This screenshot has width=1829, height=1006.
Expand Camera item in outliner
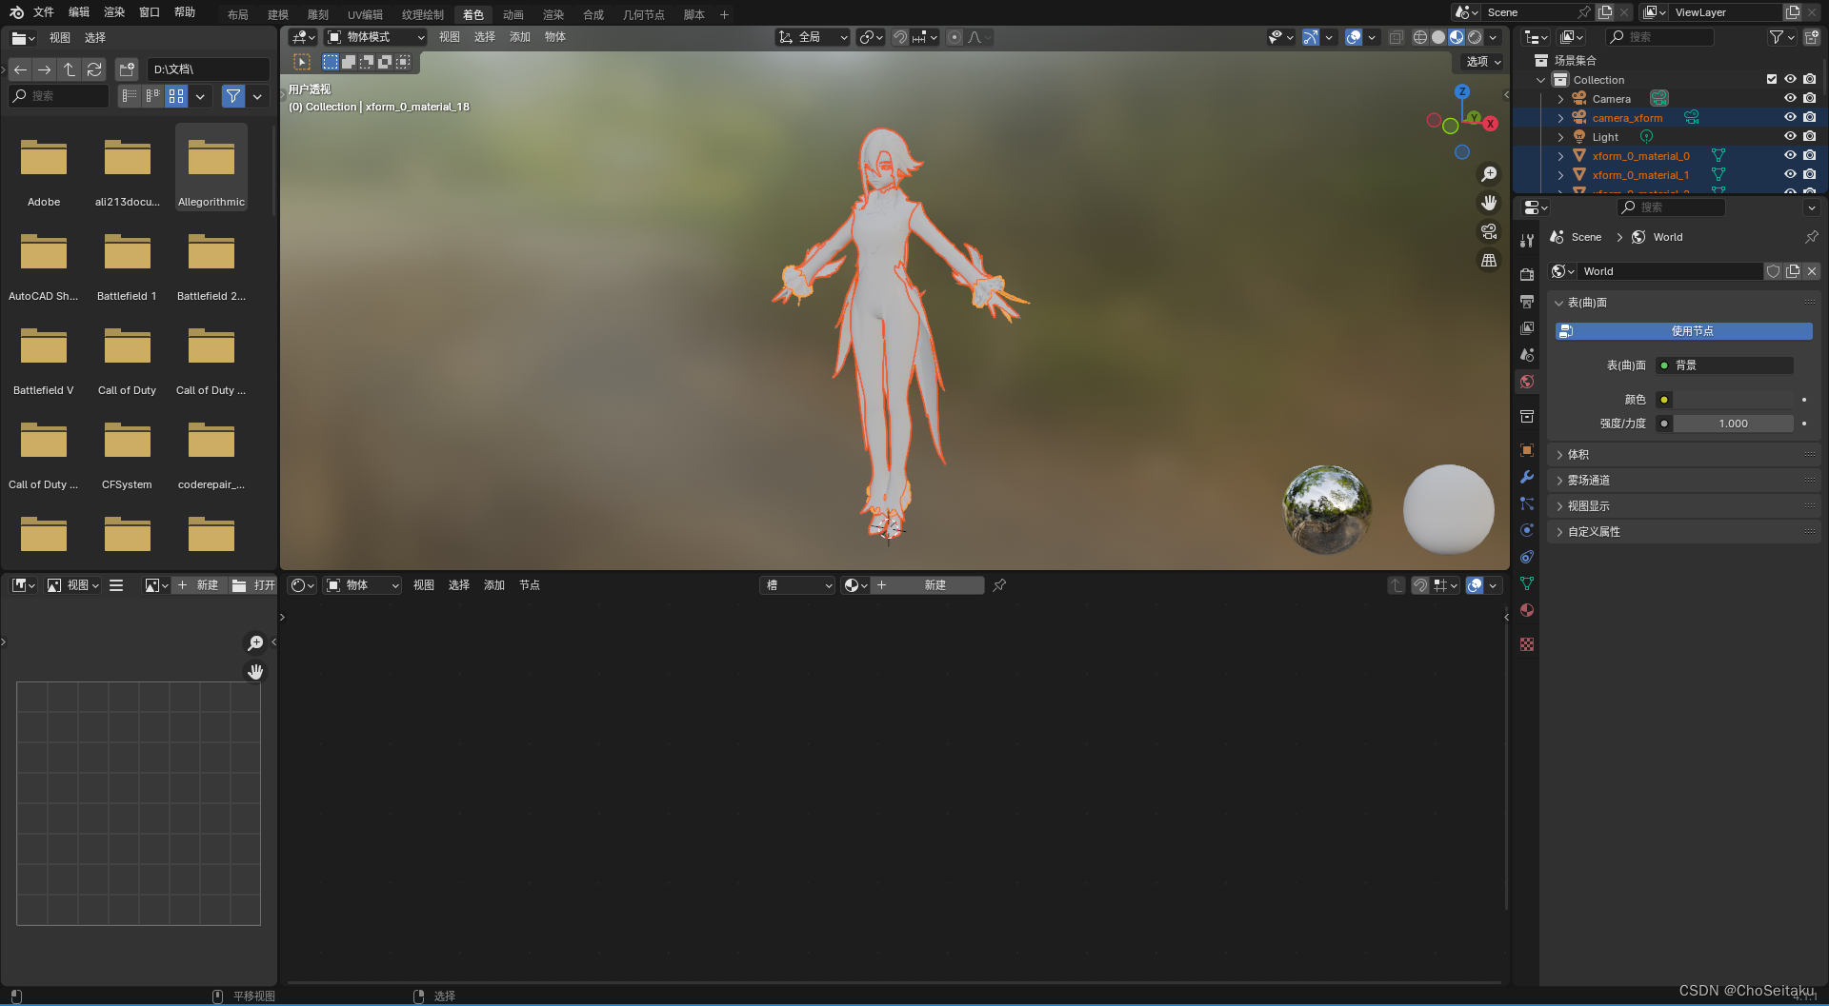click(1560, 99)
